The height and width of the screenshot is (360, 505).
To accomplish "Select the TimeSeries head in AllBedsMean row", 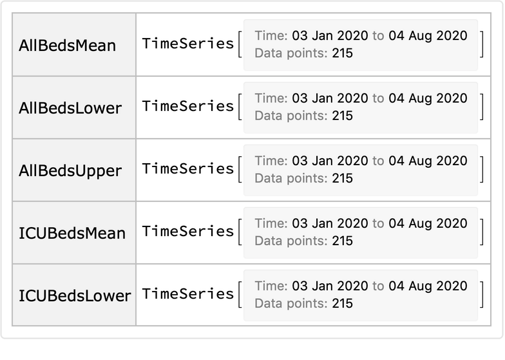I will [x=188, y=44].
